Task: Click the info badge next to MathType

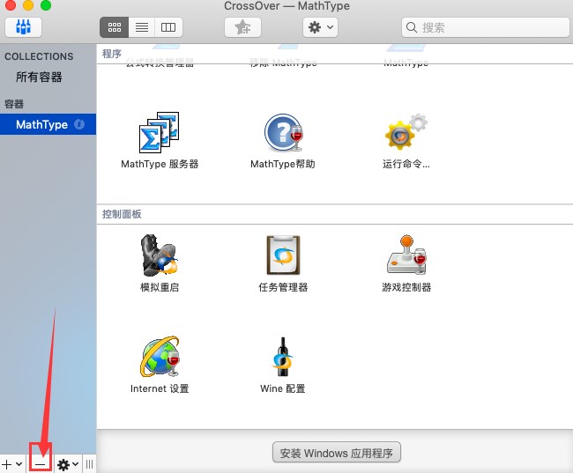Action: (x=79, y=124)
